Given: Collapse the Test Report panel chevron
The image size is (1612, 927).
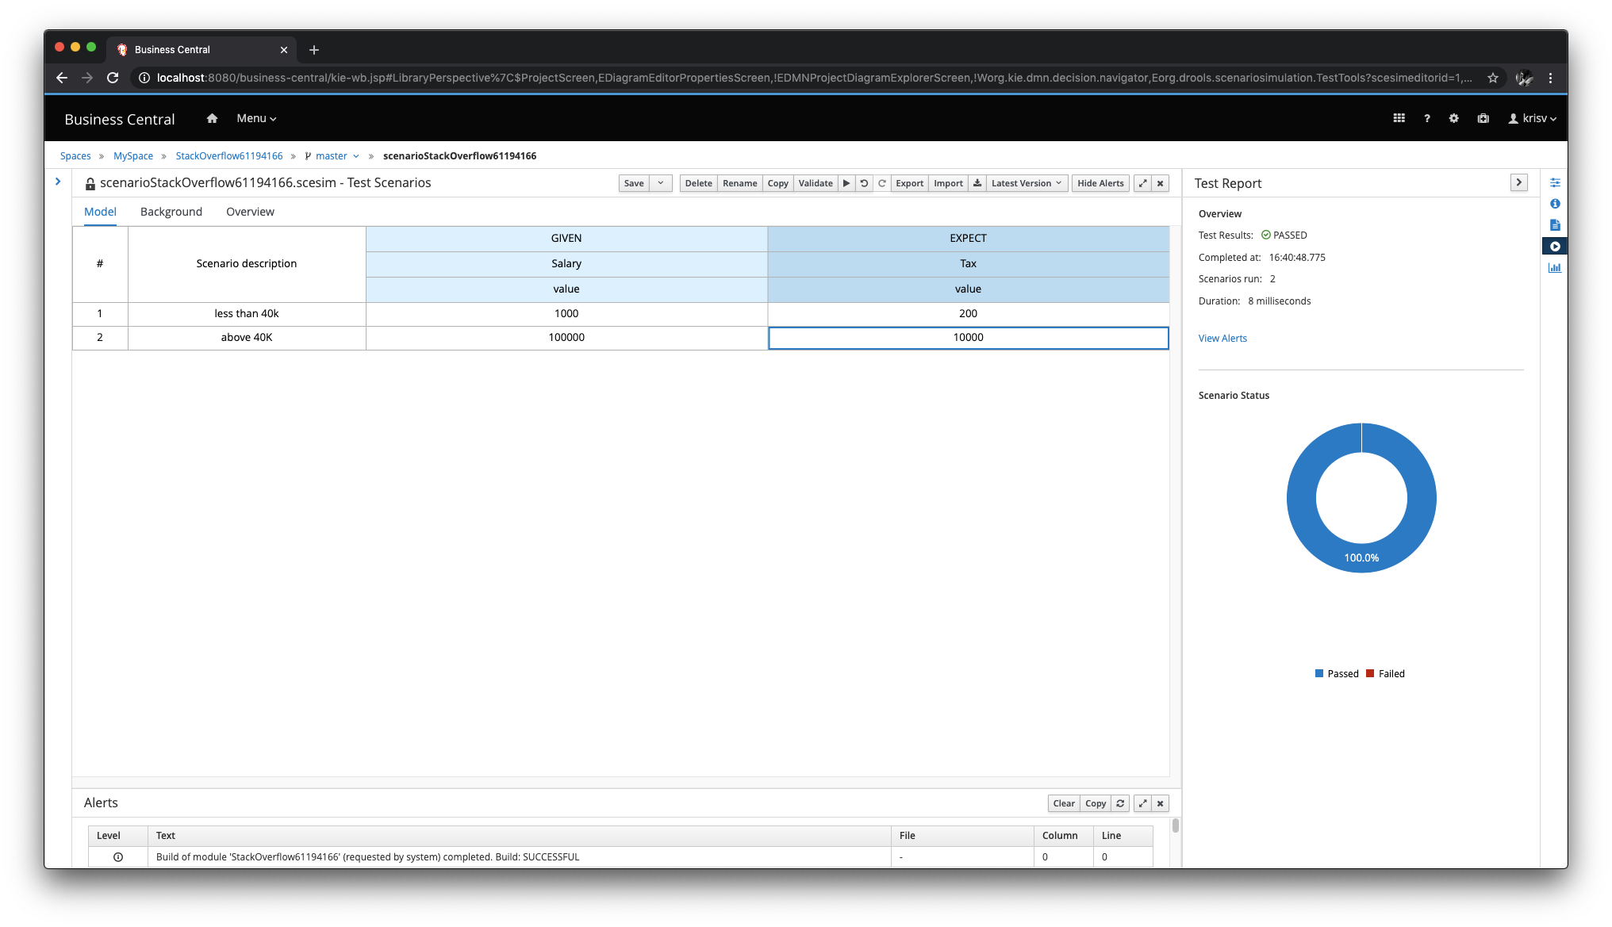Looking at the screenshot, I should 1518,182.
